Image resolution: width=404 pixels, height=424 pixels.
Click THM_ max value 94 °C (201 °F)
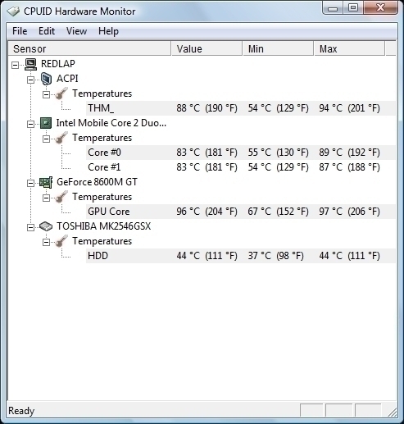pos(349,108)
